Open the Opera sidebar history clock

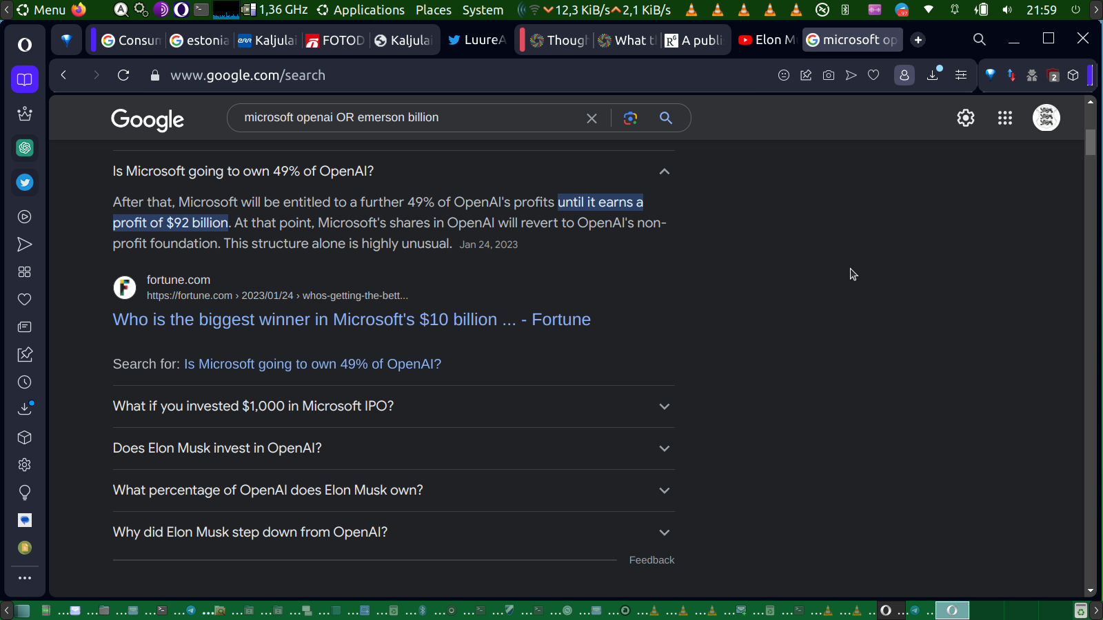click(x=25, y=382)
